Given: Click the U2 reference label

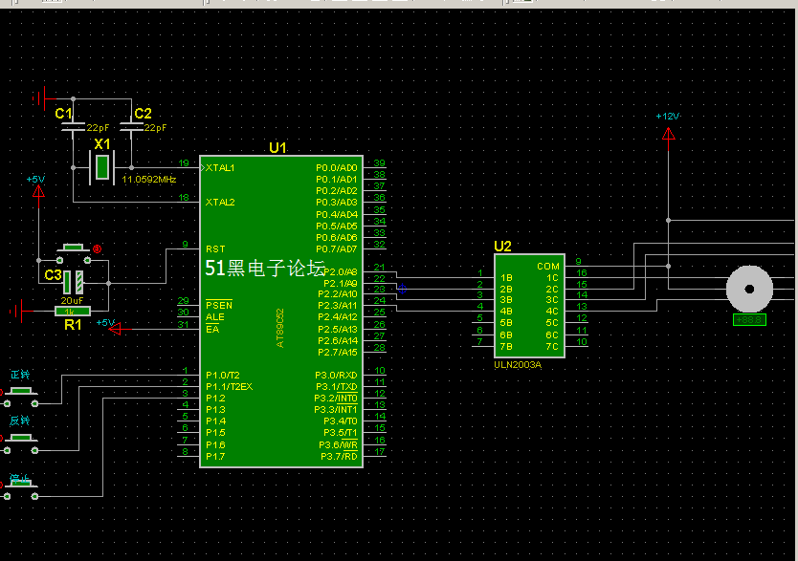Looking at the screenshot, I should [502, 247].
